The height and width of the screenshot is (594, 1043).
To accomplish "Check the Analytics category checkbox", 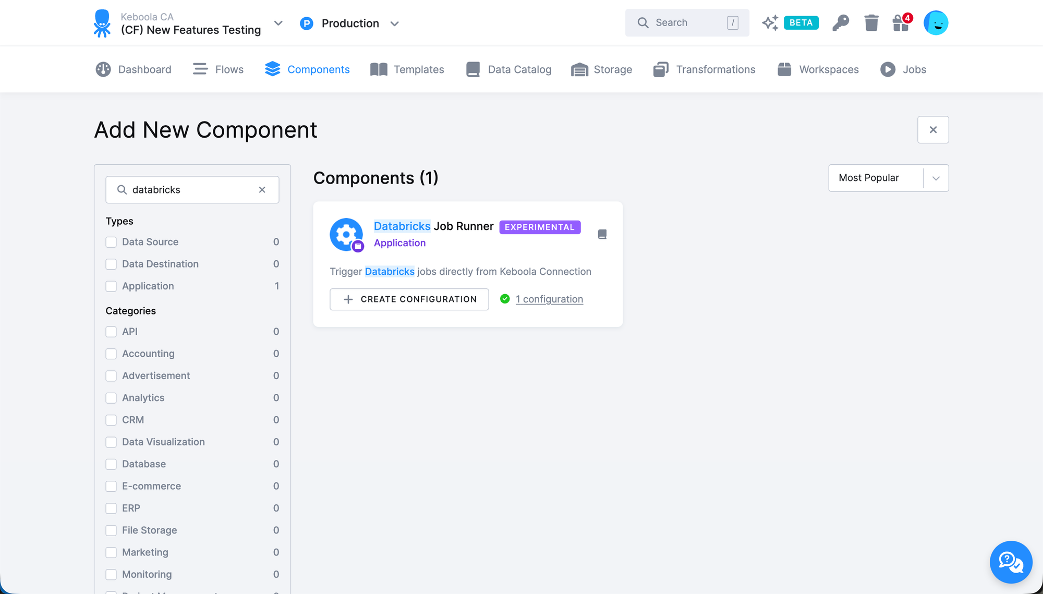I will tap(111, 397).
